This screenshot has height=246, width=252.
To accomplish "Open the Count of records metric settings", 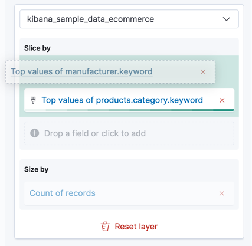I will (x=63, y=193).
